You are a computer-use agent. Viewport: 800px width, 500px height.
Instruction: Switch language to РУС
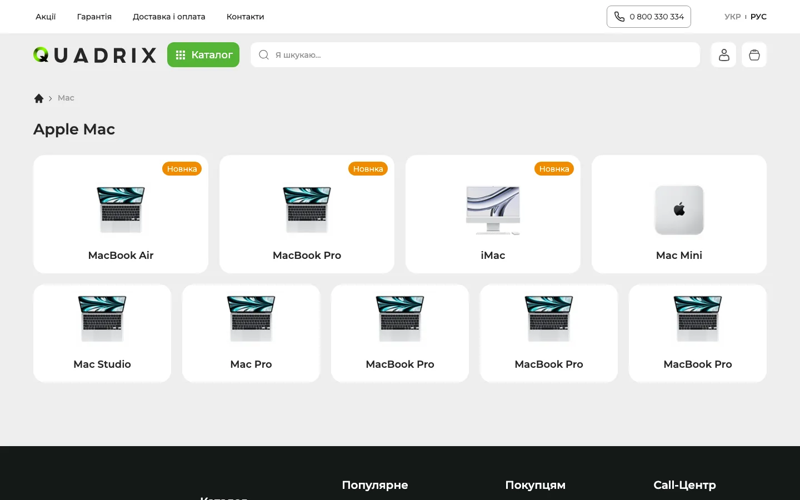click(x=758, y=17)
